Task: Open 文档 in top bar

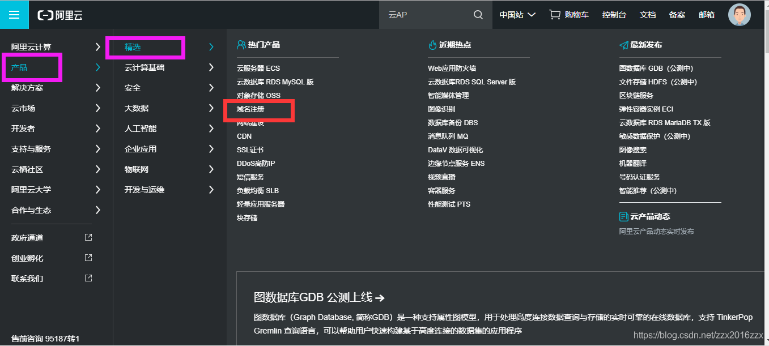Action: tap(648, 15)
